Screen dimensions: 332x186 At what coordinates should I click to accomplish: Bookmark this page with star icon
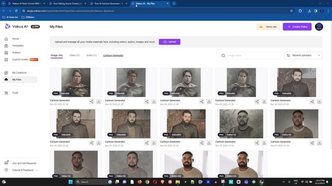pyautogui.click(x=292, y=11)
